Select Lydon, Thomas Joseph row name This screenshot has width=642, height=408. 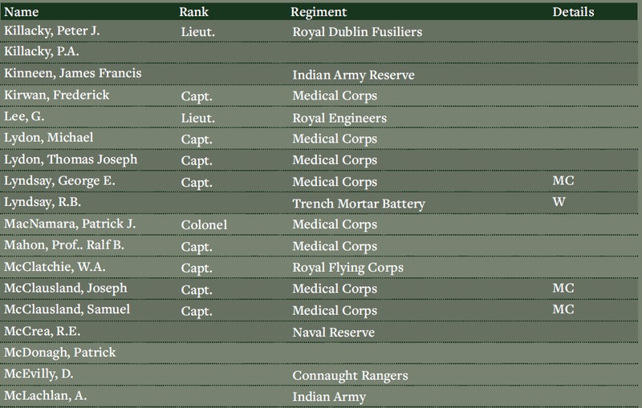(x=71, y=160)
